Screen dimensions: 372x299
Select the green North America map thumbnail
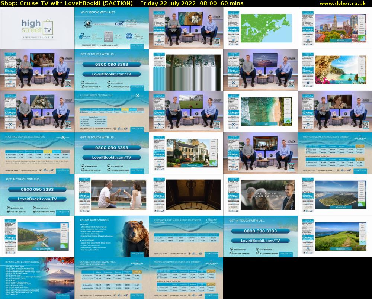point(260,28)
